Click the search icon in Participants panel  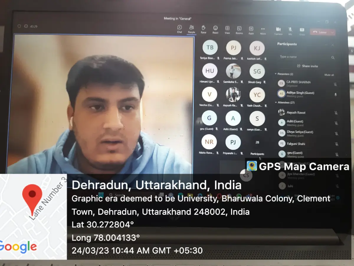333,58
